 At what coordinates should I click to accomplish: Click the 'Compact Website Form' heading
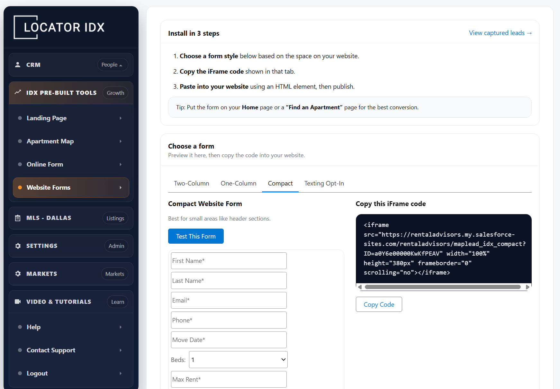[x=205, y=204]
